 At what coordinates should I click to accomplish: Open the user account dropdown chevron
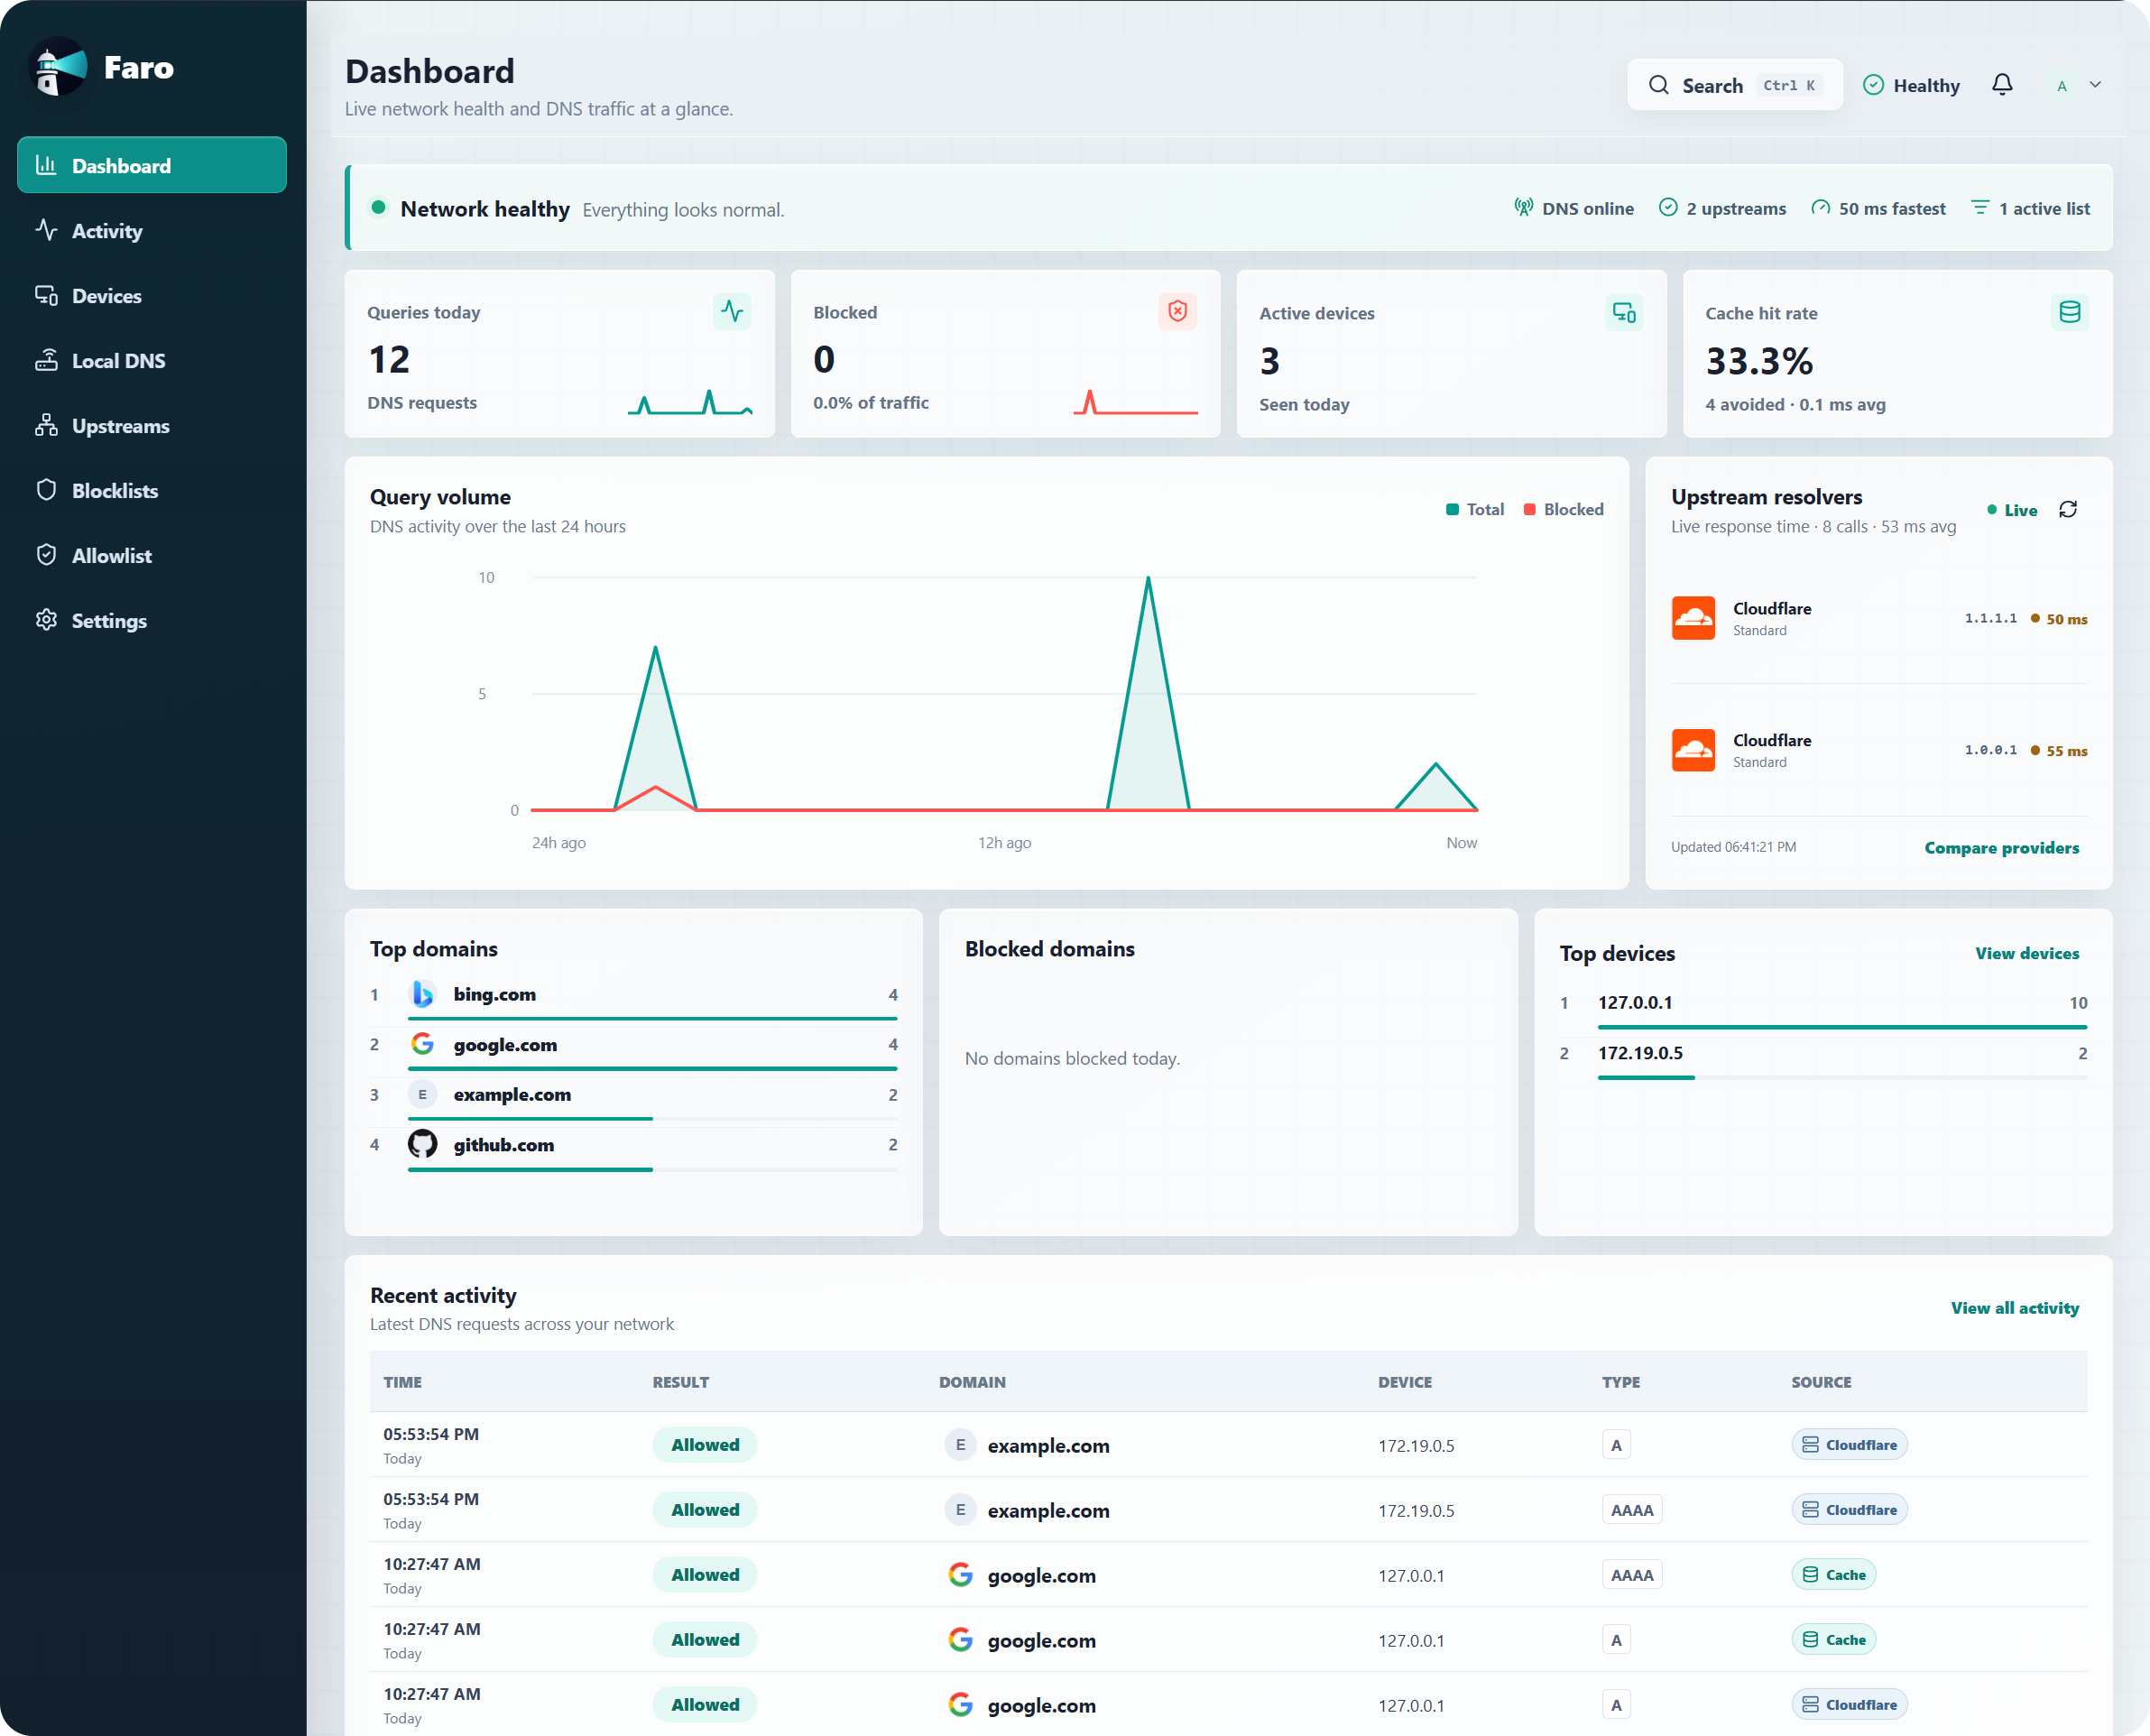(x=2095, y=85)
